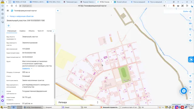This screenshot has height=109, width=194.
Task: Switch to the Сервисы tab
Action: click(x=22, y=31)
